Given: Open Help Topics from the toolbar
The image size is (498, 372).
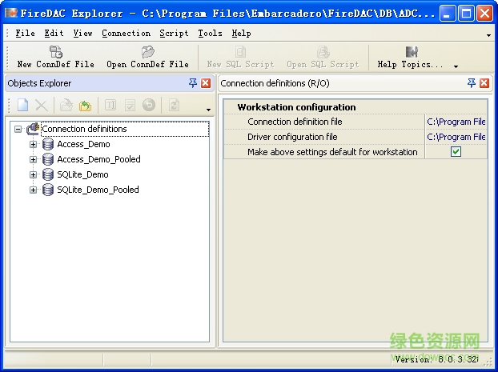Looking at the screenshot, I should tap(411, 58).
